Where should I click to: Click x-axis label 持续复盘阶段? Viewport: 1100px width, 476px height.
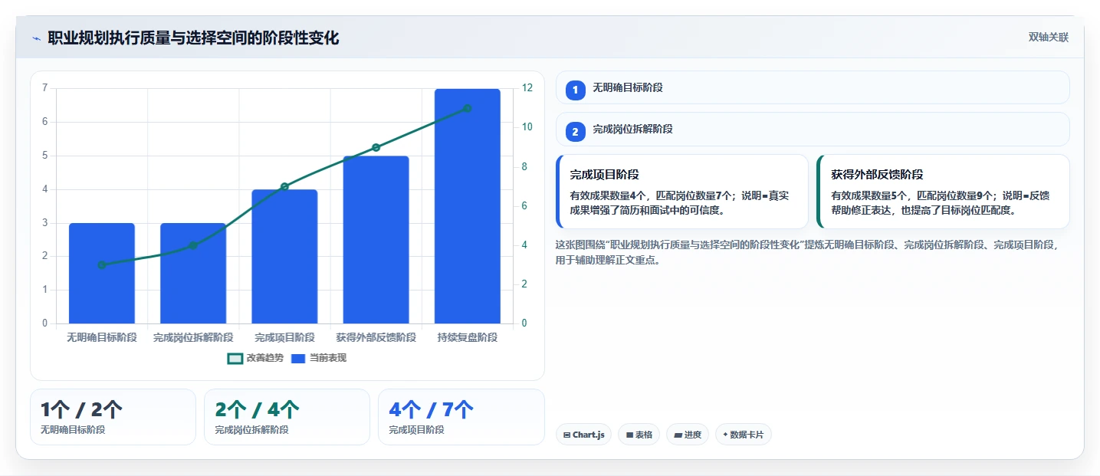468,337
